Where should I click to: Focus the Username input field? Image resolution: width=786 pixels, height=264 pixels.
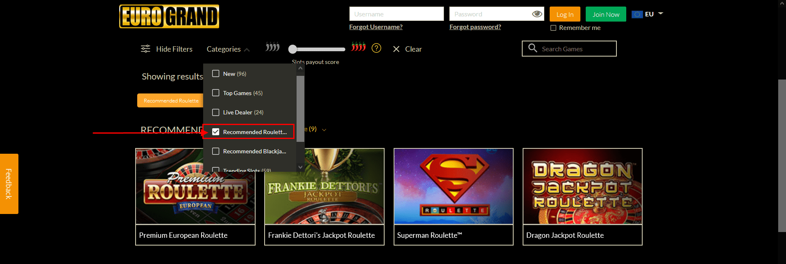[396, 14]
